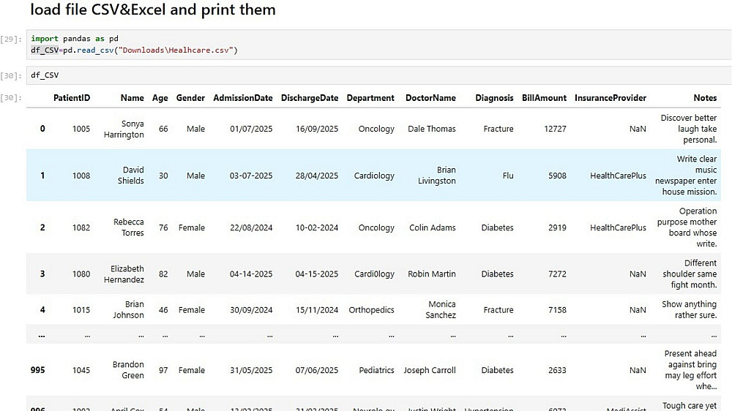
Task: Click the markdown heading about loading CSV&Excel
Action: 153,10
